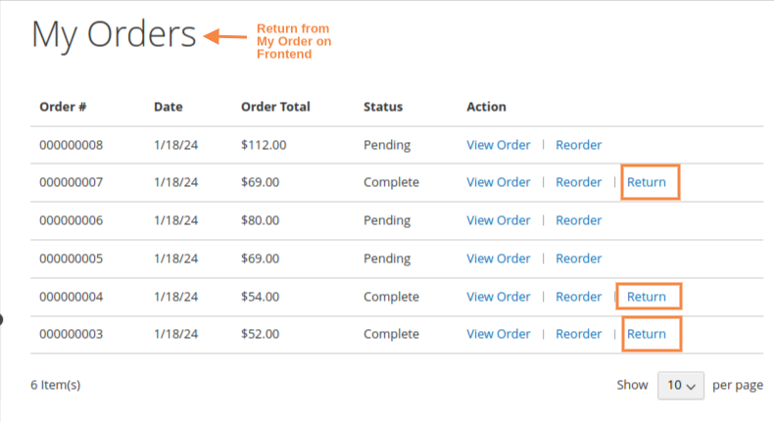
Task: View Order for order 000000004
Action: point(498,297)
